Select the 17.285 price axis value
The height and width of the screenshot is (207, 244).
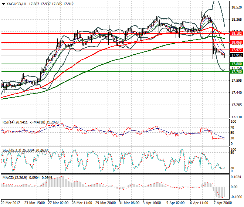coord(237,105)
